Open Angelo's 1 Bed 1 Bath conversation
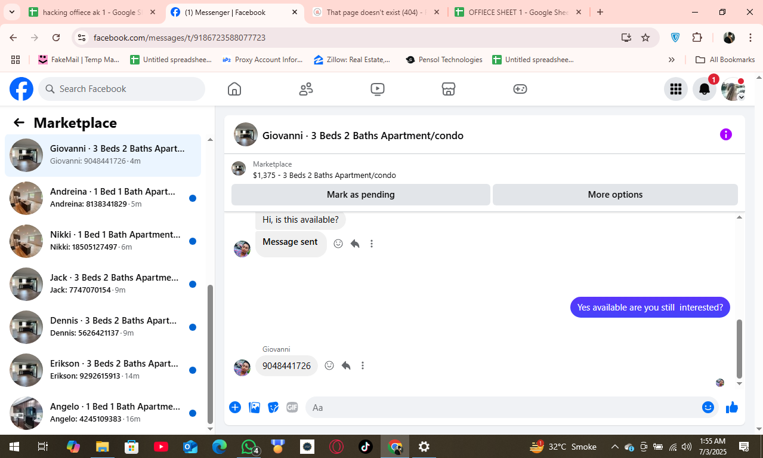The width and height of the screenshot is (763, 458). tap(103, 413)
